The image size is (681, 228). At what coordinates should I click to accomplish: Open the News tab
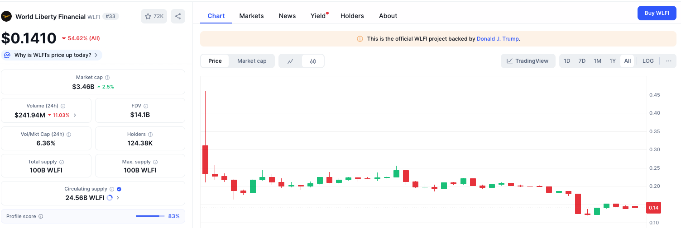287,16
